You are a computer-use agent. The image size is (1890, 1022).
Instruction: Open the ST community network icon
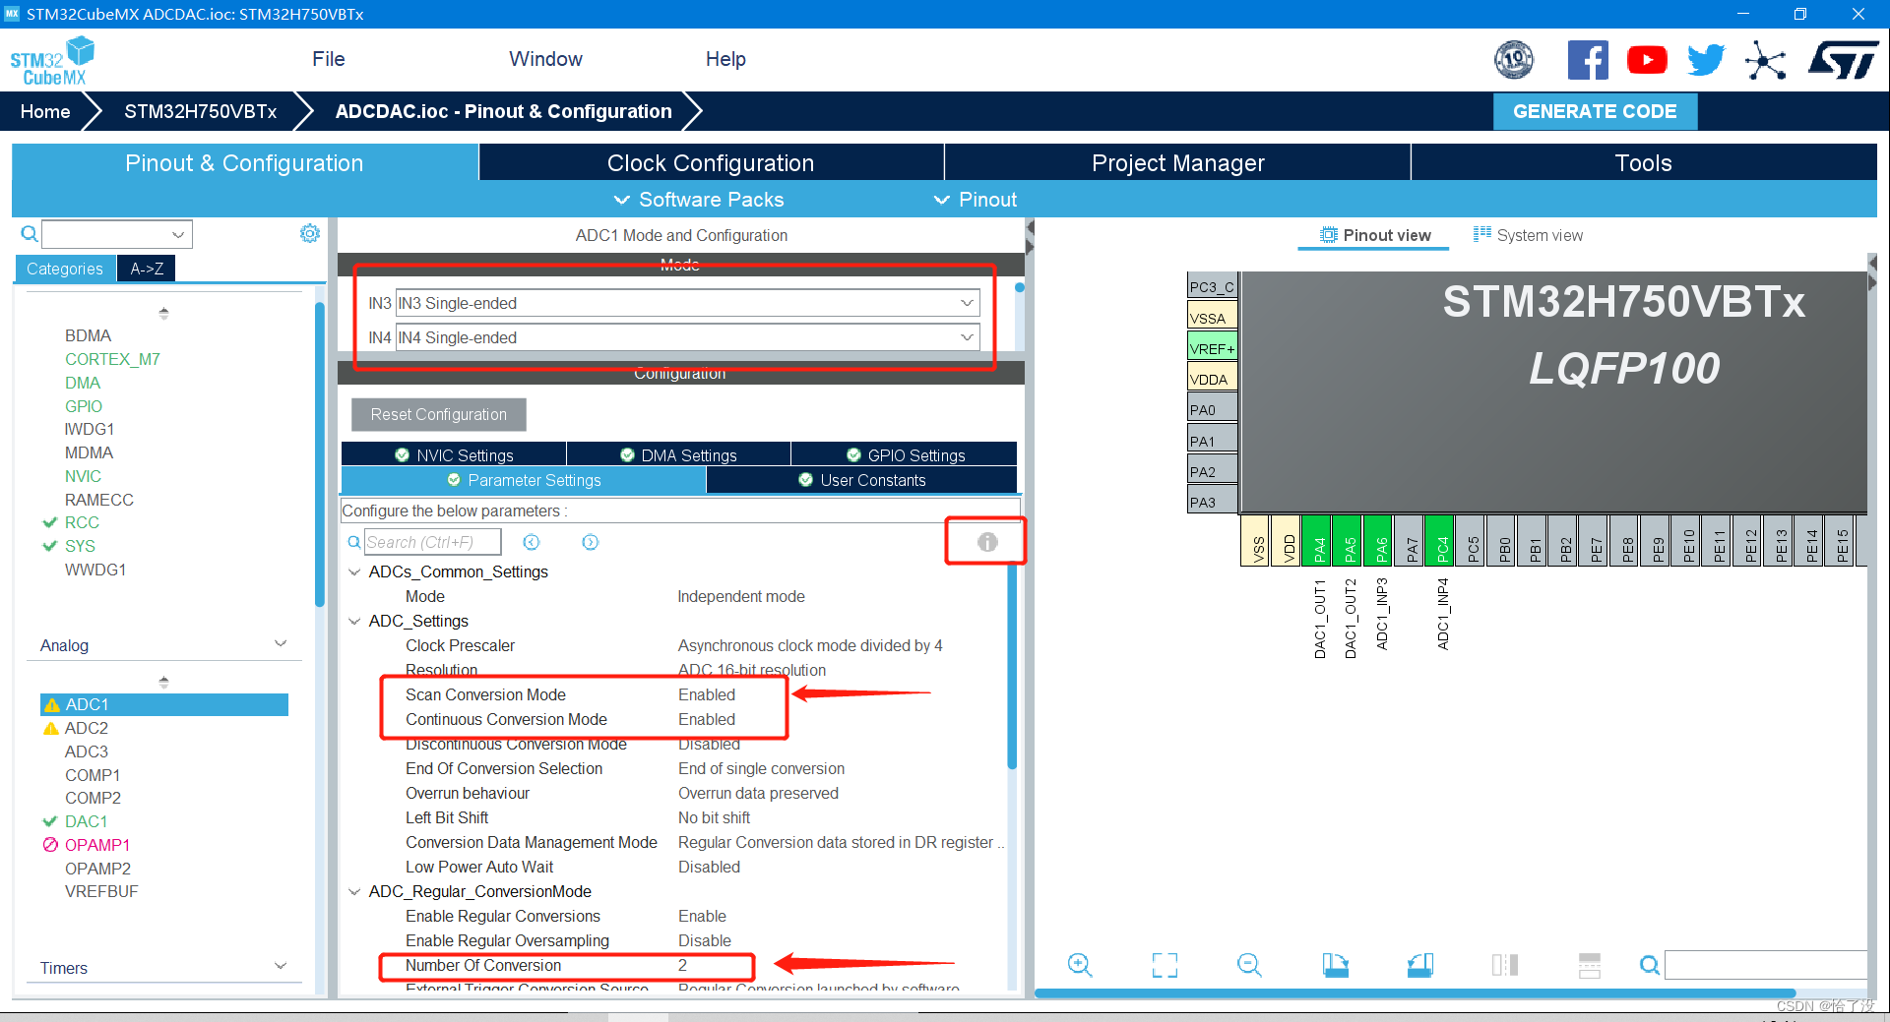1765,60
